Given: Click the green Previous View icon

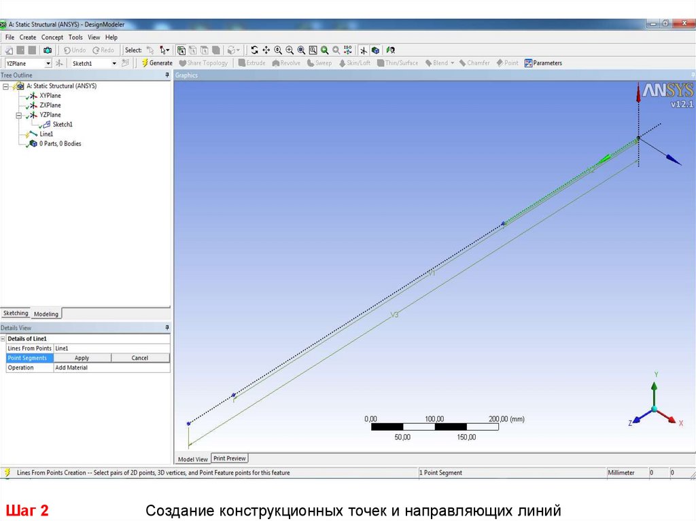Looking at the screenshot, I should 324,50.
